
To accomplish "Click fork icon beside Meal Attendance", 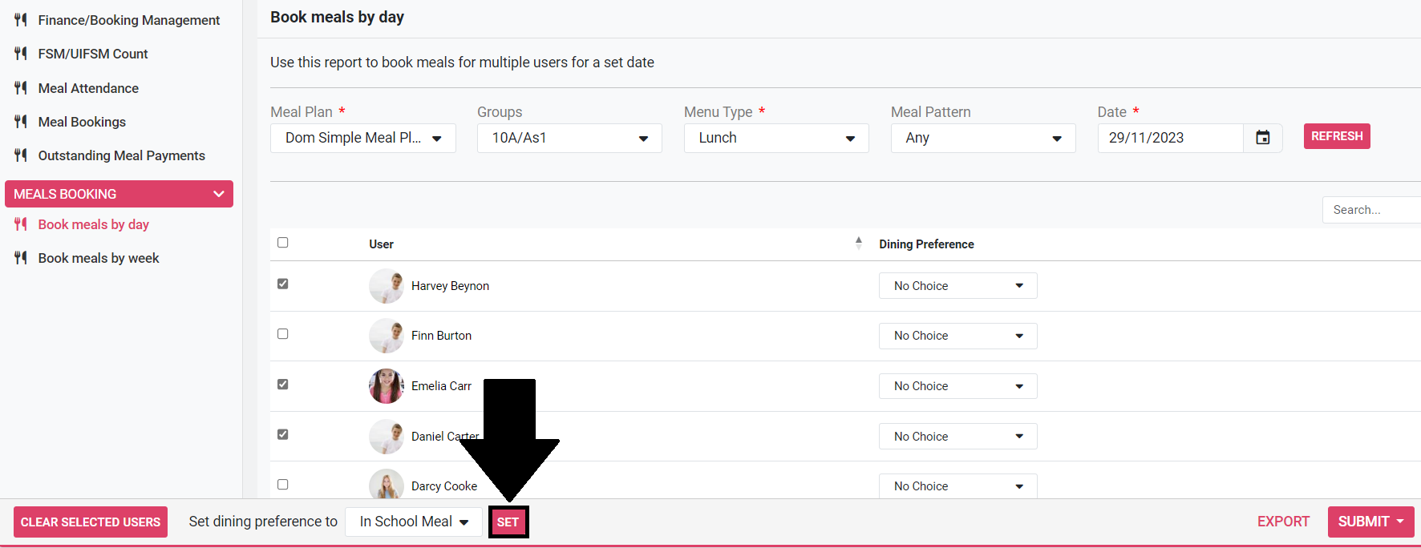I will click(x=21, y=88).
